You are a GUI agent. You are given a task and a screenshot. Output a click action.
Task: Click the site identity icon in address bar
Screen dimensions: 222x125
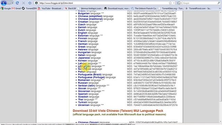click(x=36, y=3)
